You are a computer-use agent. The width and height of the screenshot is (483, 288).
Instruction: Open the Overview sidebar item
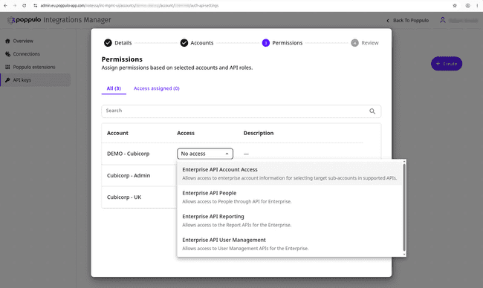(x=36, y=41)
